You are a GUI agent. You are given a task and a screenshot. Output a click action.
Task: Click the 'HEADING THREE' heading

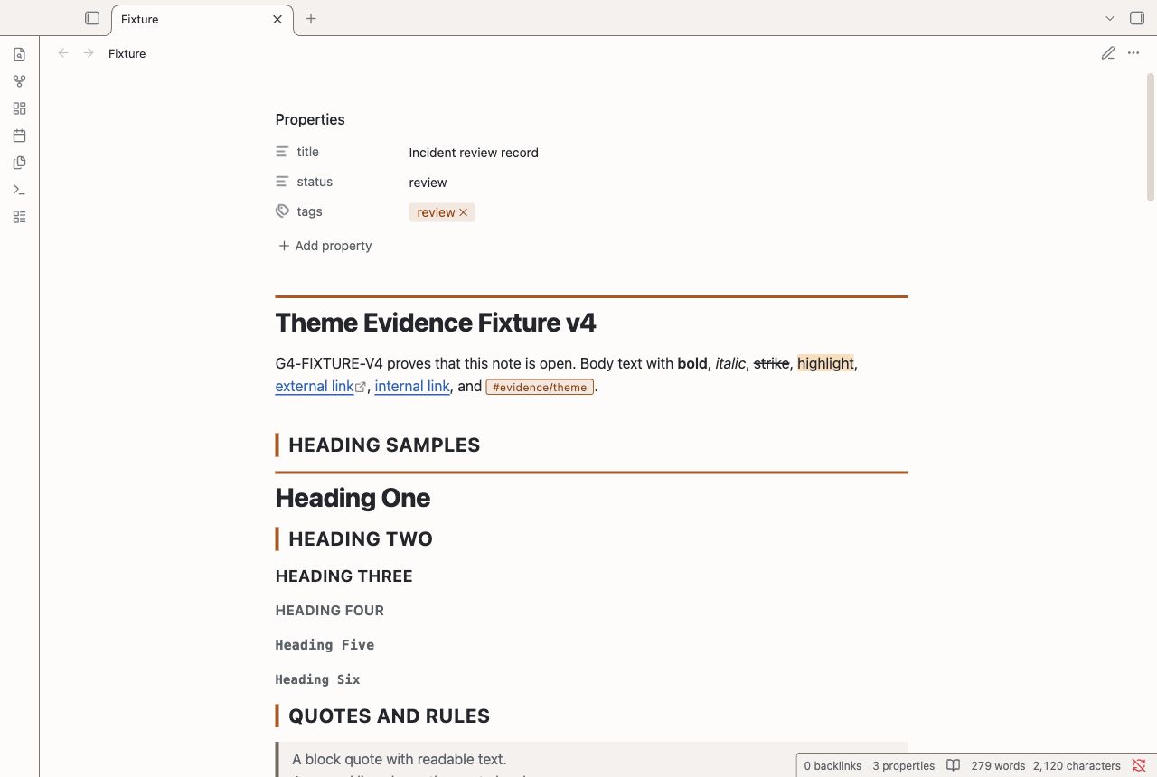pos(344,576)
